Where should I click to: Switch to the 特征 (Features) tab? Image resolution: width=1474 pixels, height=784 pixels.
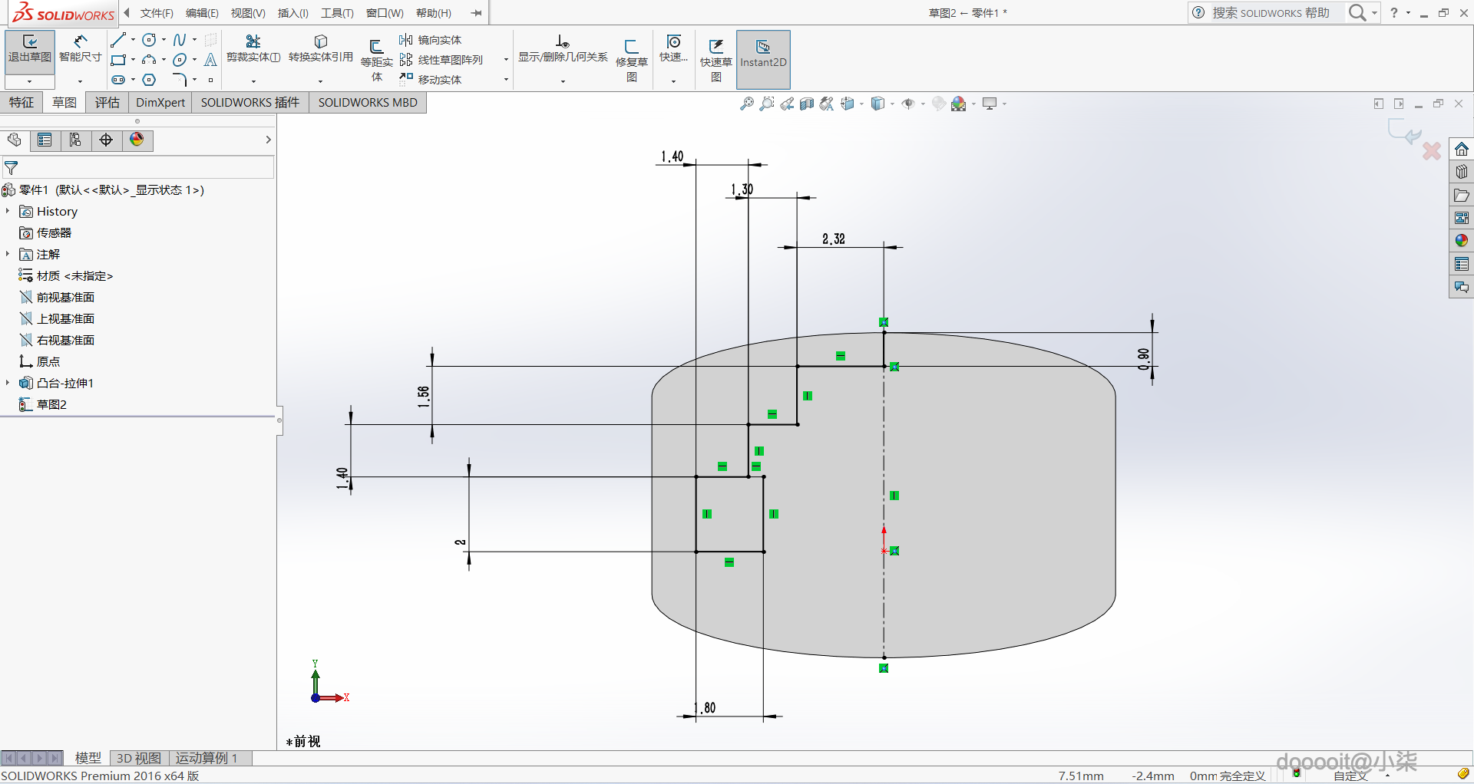pos(21,102)
